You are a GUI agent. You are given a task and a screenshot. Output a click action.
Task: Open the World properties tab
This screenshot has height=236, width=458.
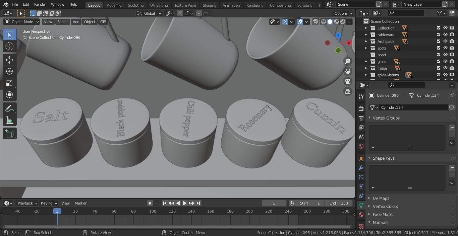[361, 146]
